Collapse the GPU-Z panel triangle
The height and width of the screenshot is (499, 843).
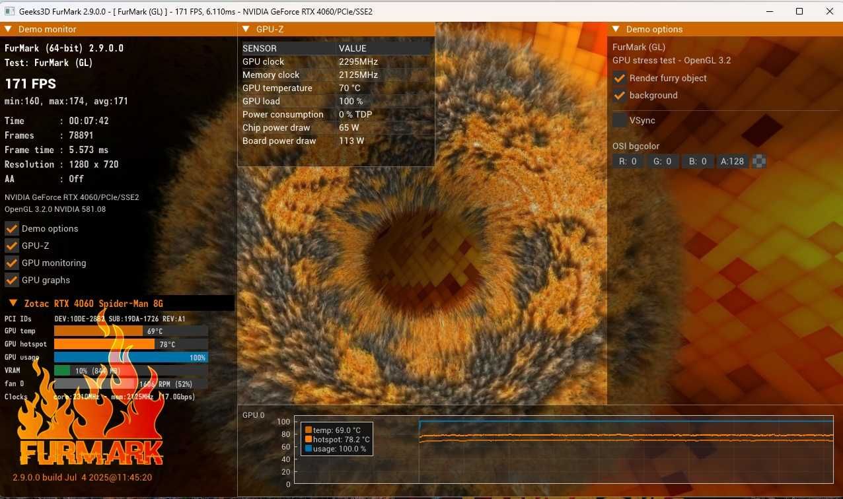[246, 29]
